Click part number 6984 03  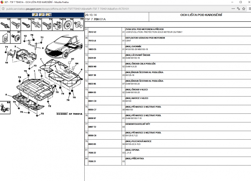point(92,92)
